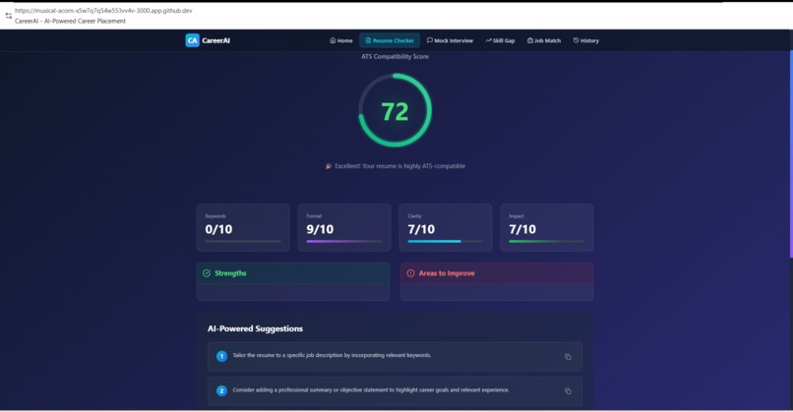Viewport: 793px width, 412px height.
Task: Click the ATS Compatibility Score label
Action: click(x=395, y=57)
